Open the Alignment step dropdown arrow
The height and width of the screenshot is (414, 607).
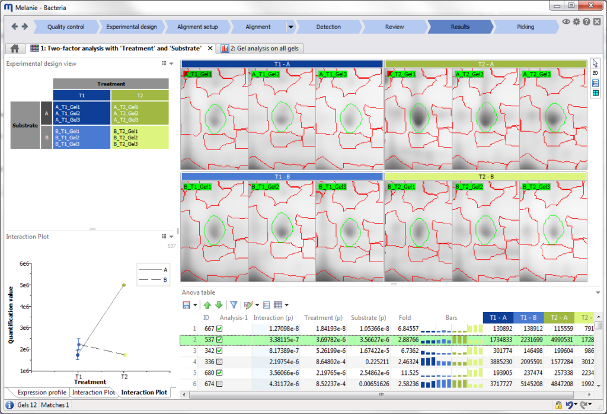tap(290, 27)
